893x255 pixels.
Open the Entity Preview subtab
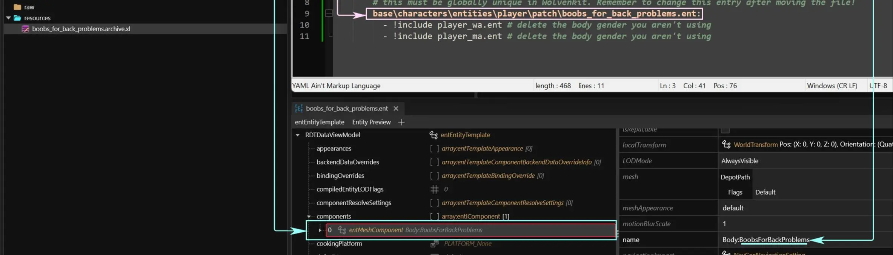click(x=371, y=122)
